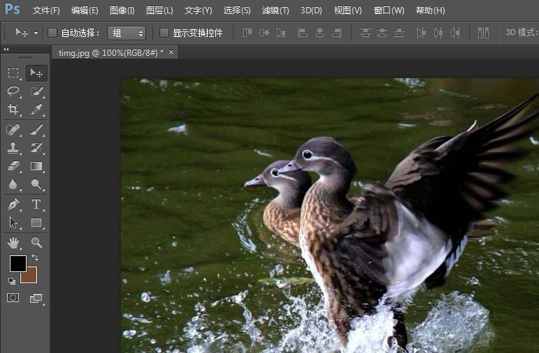
Task: Align bottom edges of layers
Action: point(281,33)
